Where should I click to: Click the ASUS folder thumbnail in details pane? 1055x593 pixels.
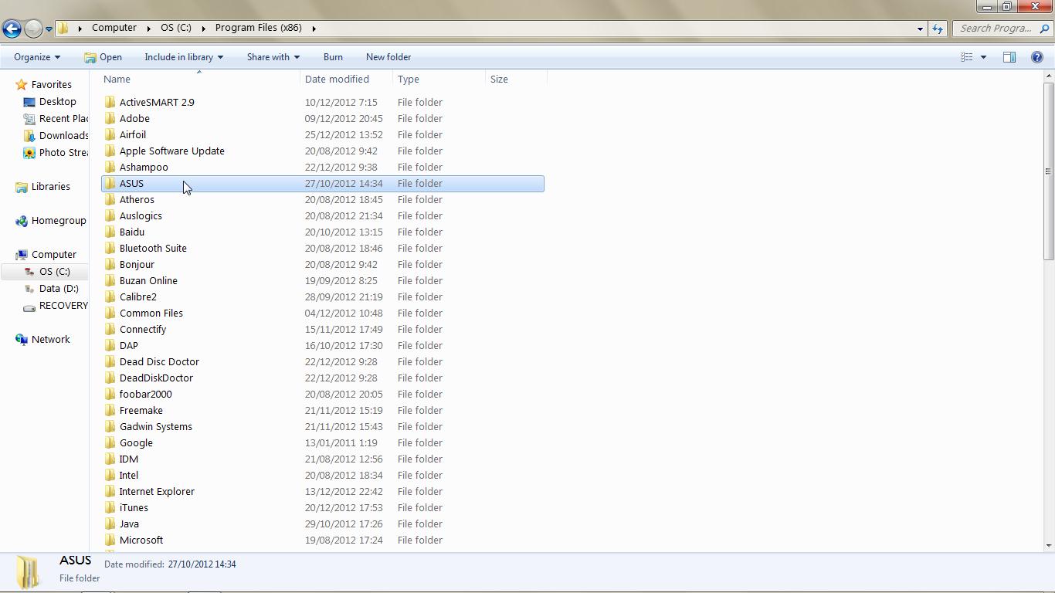click(27, 570)
